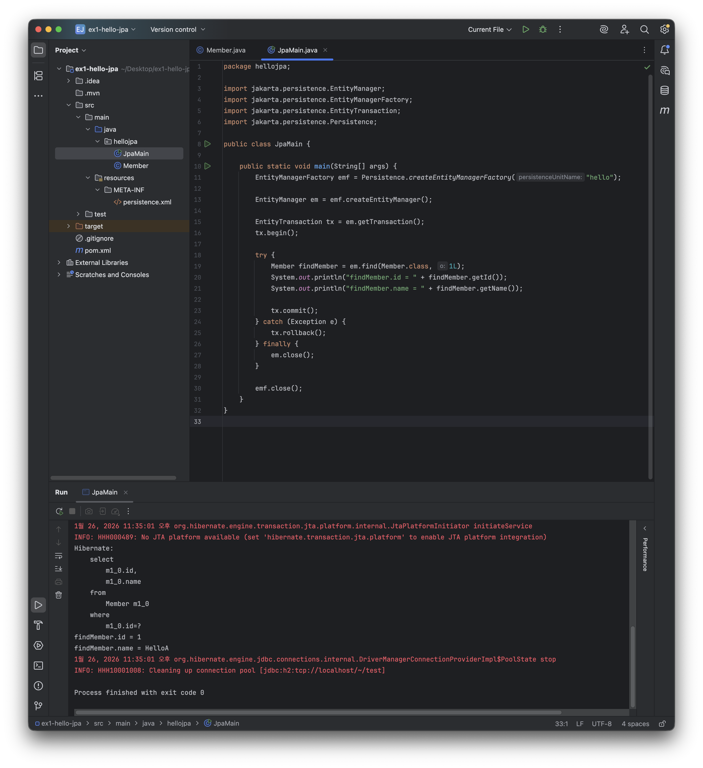Toggle scroll to end in console
703x768 pixels.
pos(59,569)
